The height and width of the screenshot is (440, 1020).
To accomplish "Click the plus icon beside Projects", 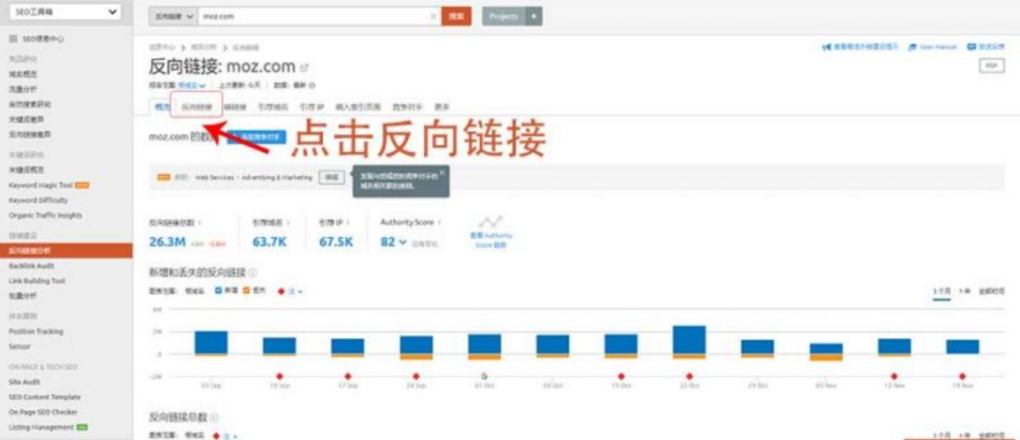I will click(x=534, y=16).
